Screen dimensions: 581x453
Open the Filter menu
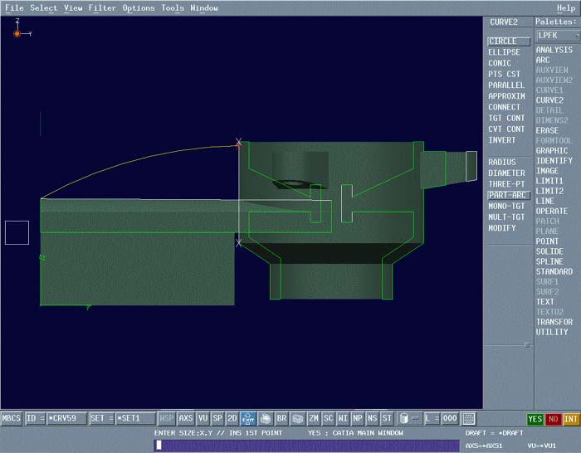(102, 8)
